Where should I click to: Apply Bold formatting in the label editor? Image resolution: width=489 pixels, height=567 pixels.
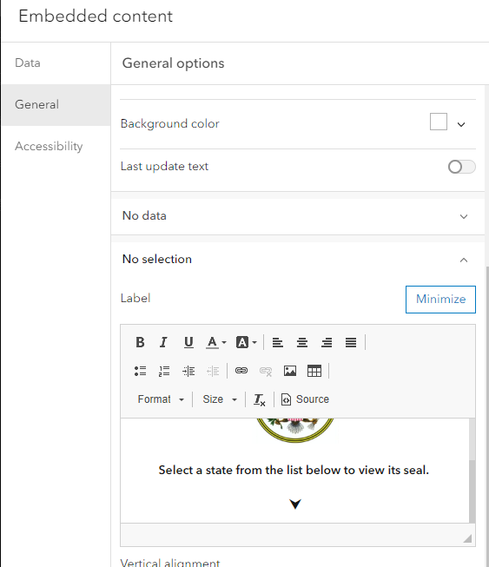(x=140, y=342)
